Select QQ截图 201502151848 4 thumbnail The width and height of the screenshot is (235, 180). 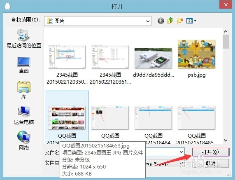pyautogui.click(x=153, y=118)
